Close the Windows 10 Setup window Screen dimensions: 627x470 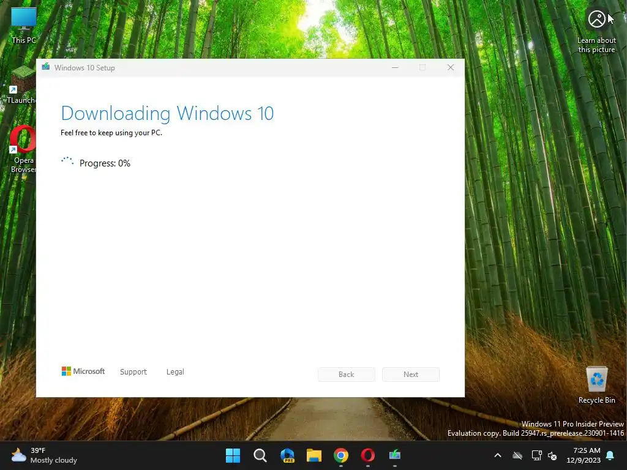(451, 67)
